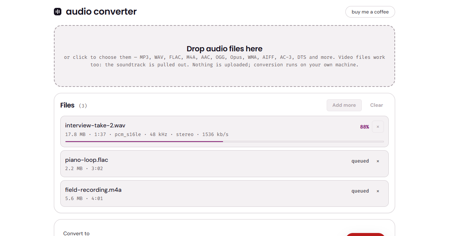Click the Add more button

(x=344, y=105)
